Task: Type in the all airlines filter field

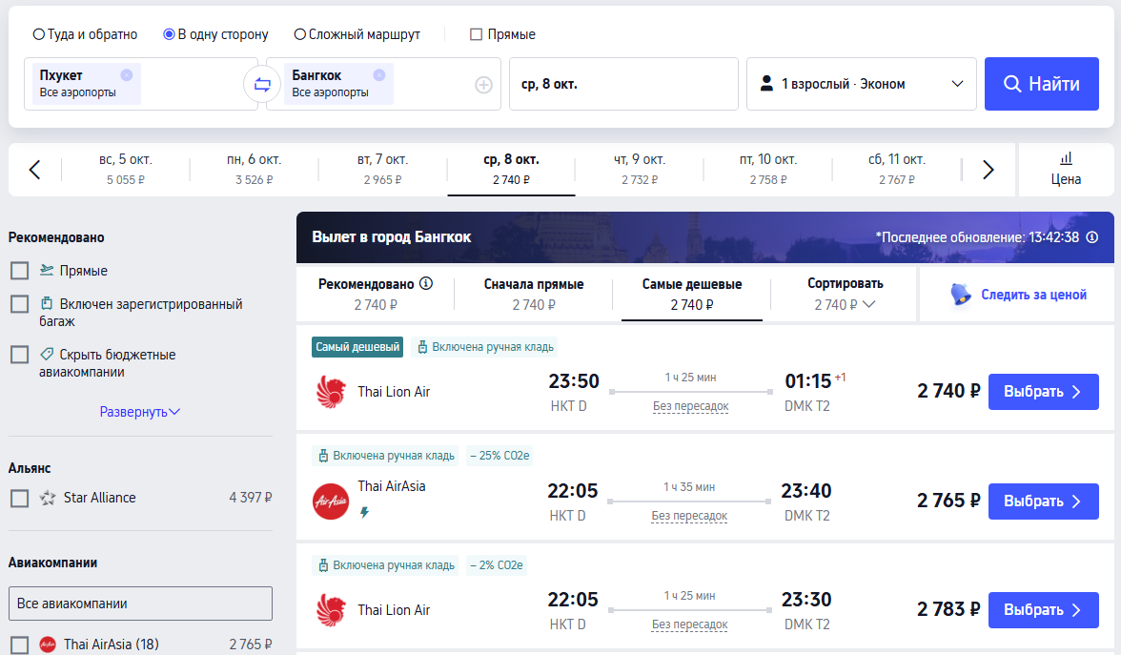Action: (140, 604)
